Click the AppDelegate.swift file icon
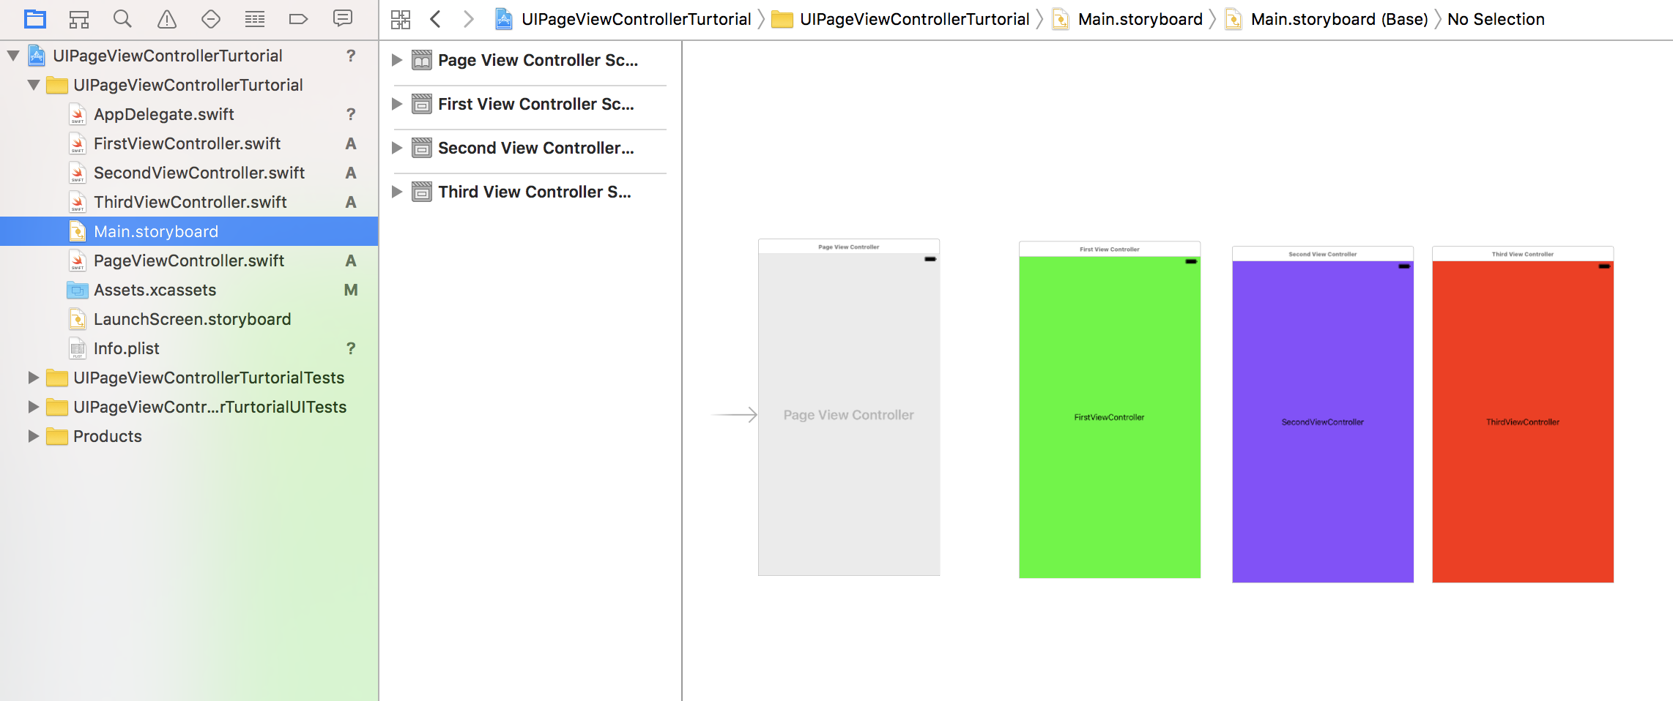The height and width of the screenshot is (701, 1673). tap(78, 114)
